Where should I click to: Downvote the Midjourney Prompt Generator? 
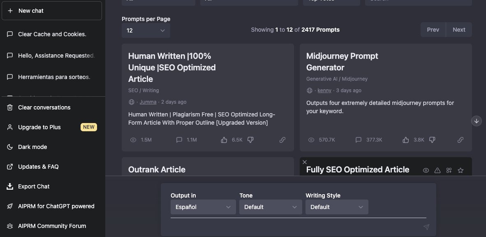[432, 140]
